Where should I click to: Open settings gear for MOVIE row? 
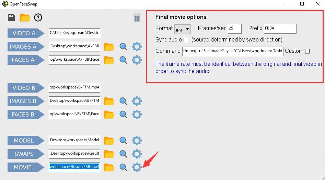(137, 167)
